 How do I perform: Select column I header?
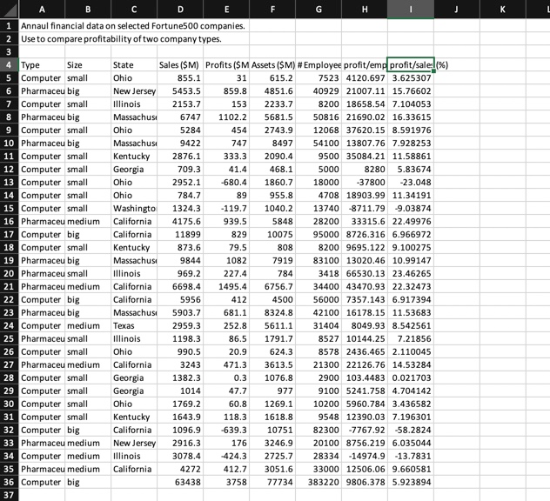(x=411, y=10)
